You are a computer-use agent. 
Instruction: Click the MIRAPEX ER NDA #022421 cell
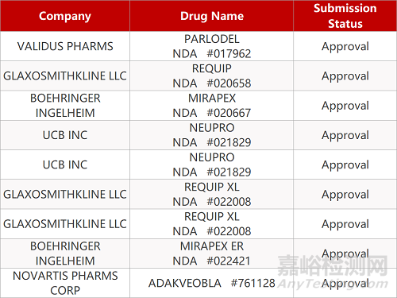point(211,253)
